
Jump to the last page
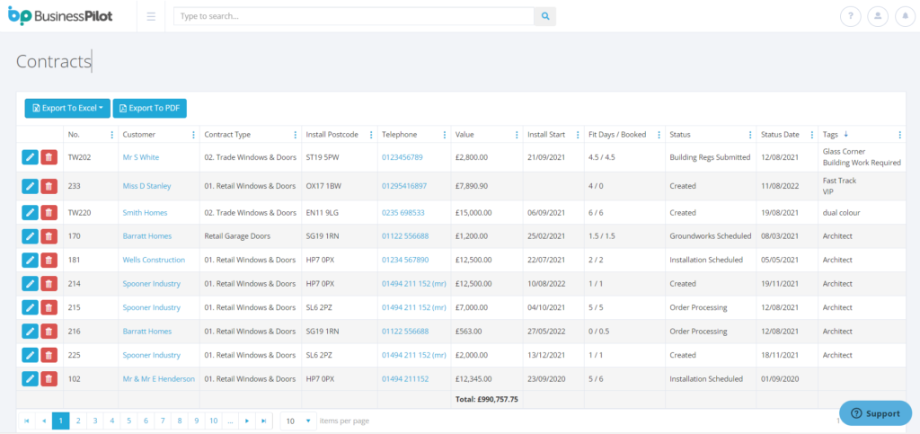(265, 421)
